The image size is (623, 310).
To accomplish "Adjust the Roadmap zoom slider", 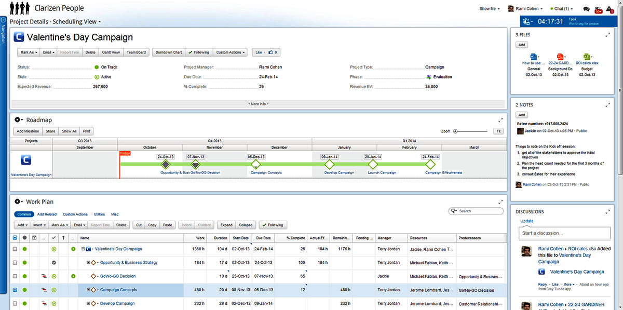I will (x=455, y=131).
